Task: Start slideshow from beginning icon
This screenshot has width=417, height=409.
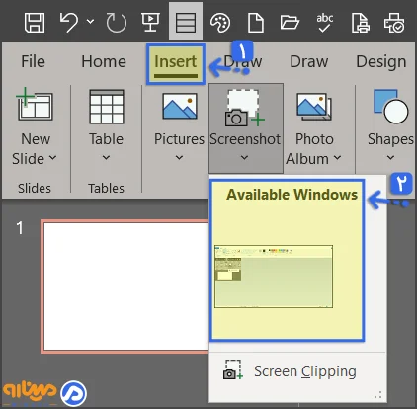Action: point(150,23)
